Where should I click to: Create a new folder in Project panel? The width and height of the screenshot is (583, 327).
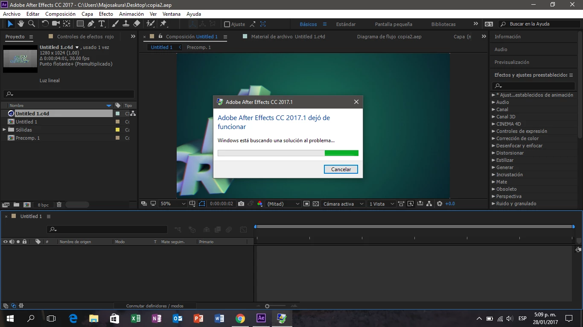16,205
